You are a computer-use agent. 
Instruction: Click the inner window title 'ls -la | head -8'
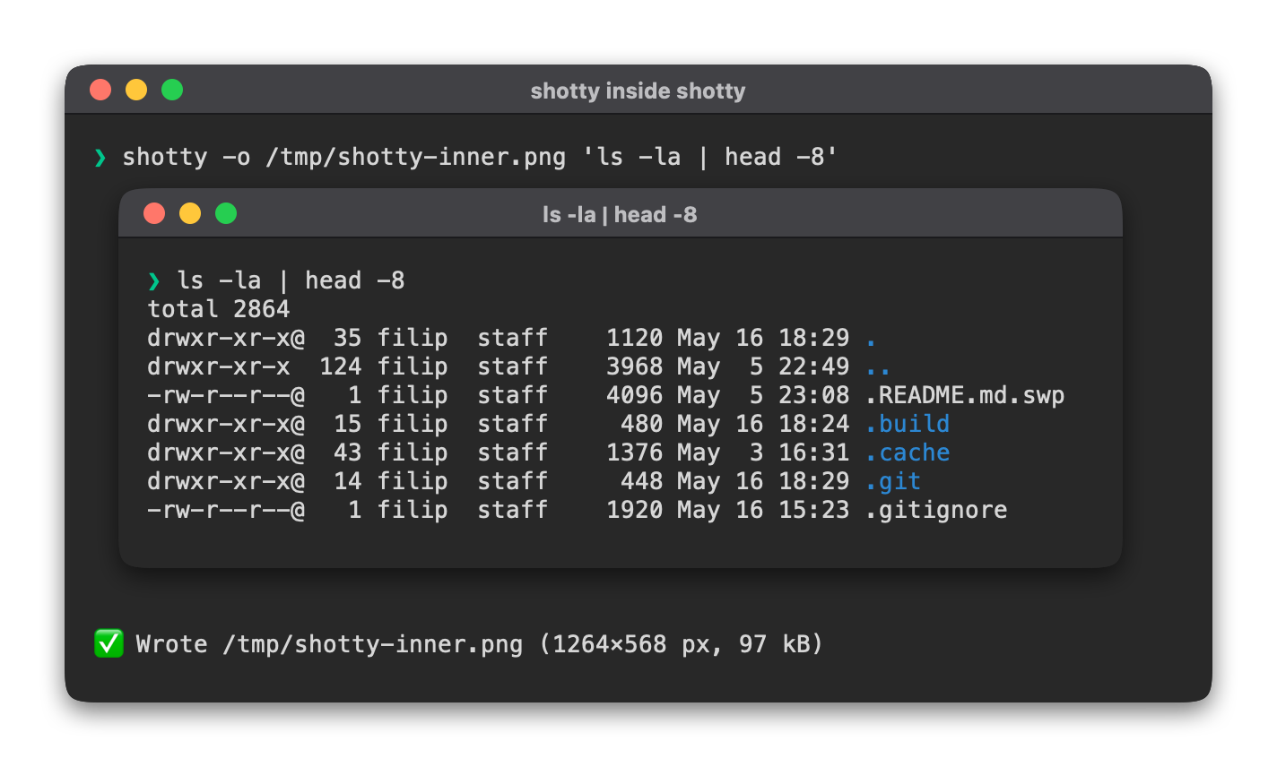620,214
